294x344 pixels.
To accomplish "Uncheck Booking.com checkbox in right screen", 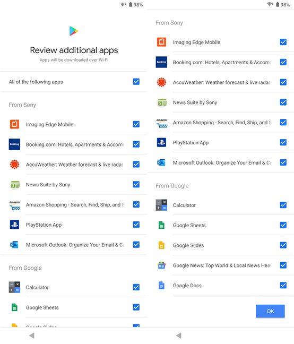I will click(x=283, y=62).
